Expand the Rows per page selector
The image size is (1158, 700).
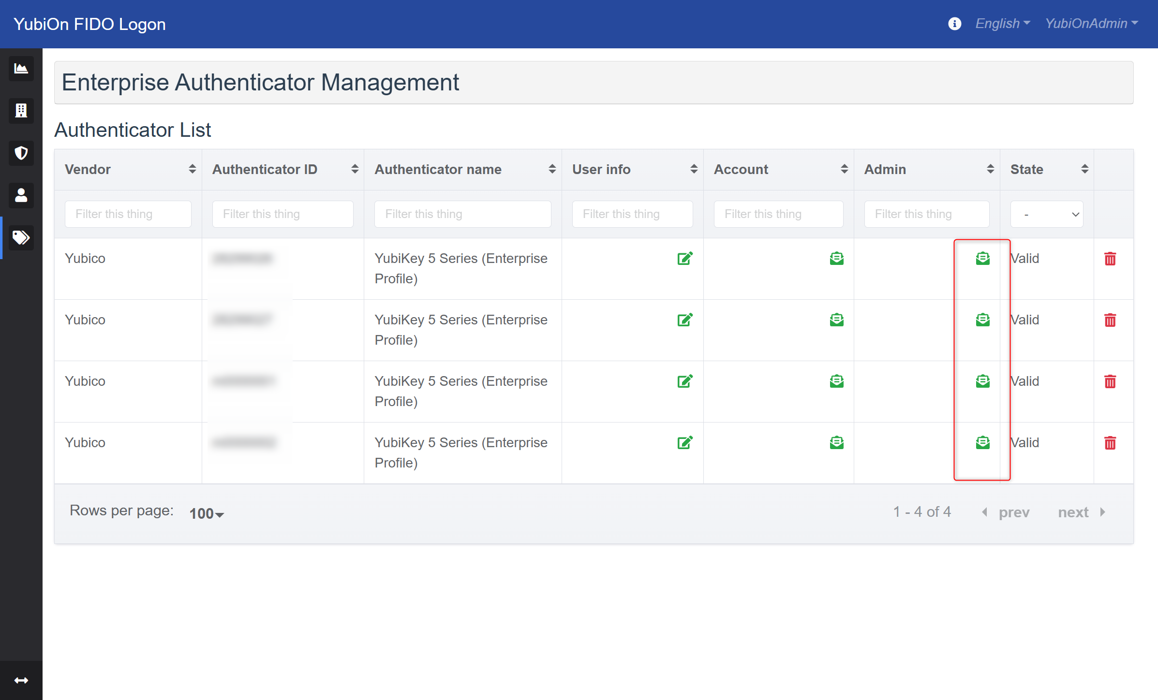205,512
